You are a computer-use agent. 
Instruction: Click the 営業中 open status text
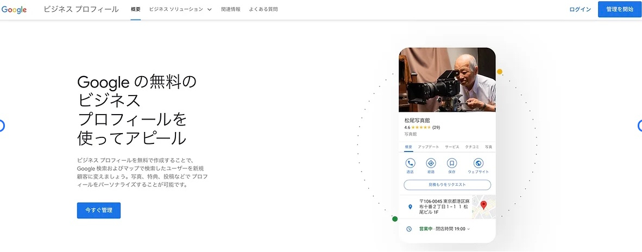pos(426,229)
